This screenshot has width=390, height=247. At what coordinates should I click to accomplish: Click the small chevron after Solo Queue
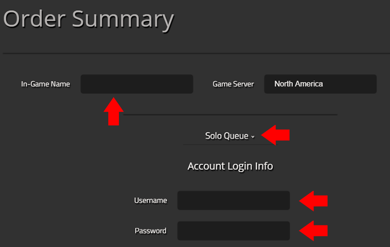click(253, 137)
